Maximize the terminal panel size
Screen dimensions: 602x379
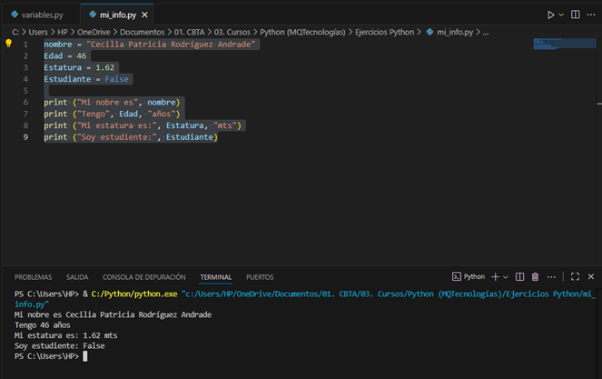point(575,276)
